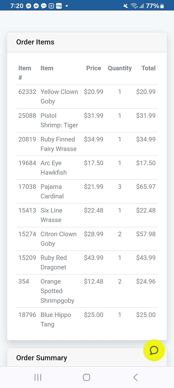Tap the Blue Hippo Tang entry
The width and height of the screenshot is (174, 388).
pos(56,320)
